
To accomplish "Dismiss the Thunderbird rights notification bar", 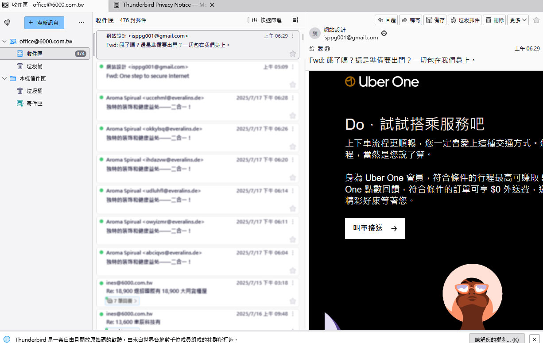I will point(535,339).
